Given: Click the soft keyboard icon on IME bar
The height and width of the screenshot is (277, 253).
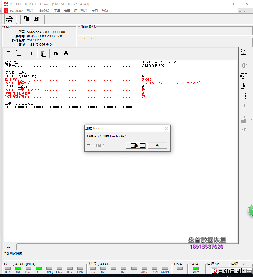Looking at the screenshot, I should tap(250, 271).
